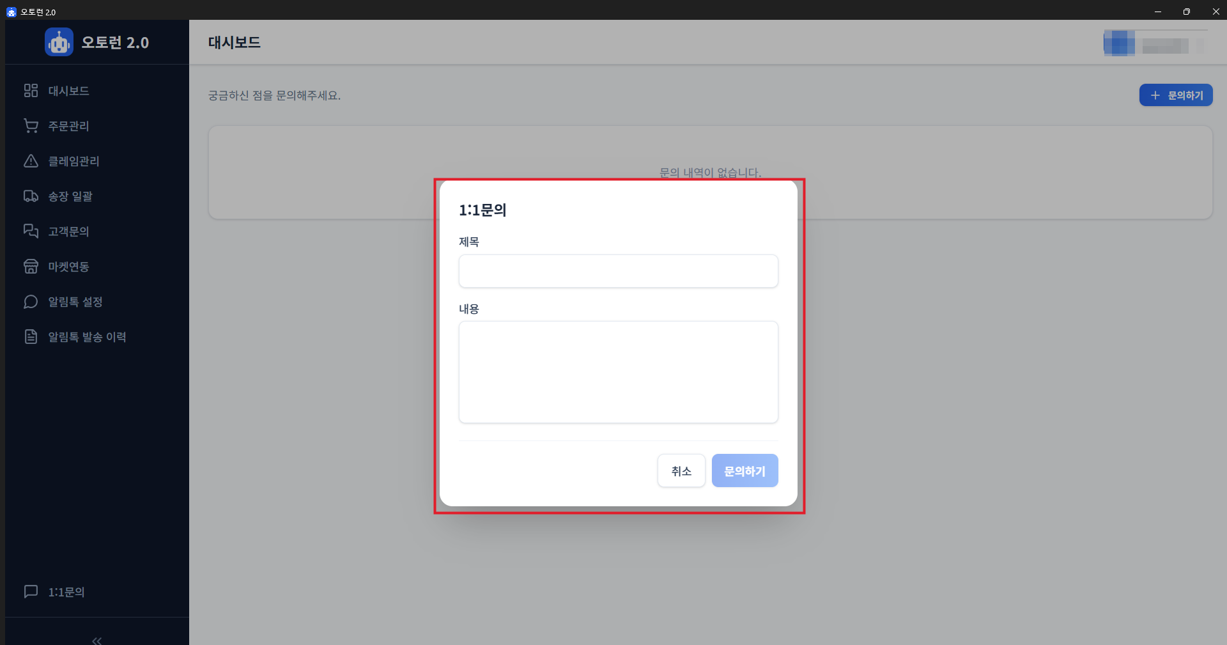Click the 마켓연동 store icon
This screenshot has width=1227, height=645.
tap(31, 267)
